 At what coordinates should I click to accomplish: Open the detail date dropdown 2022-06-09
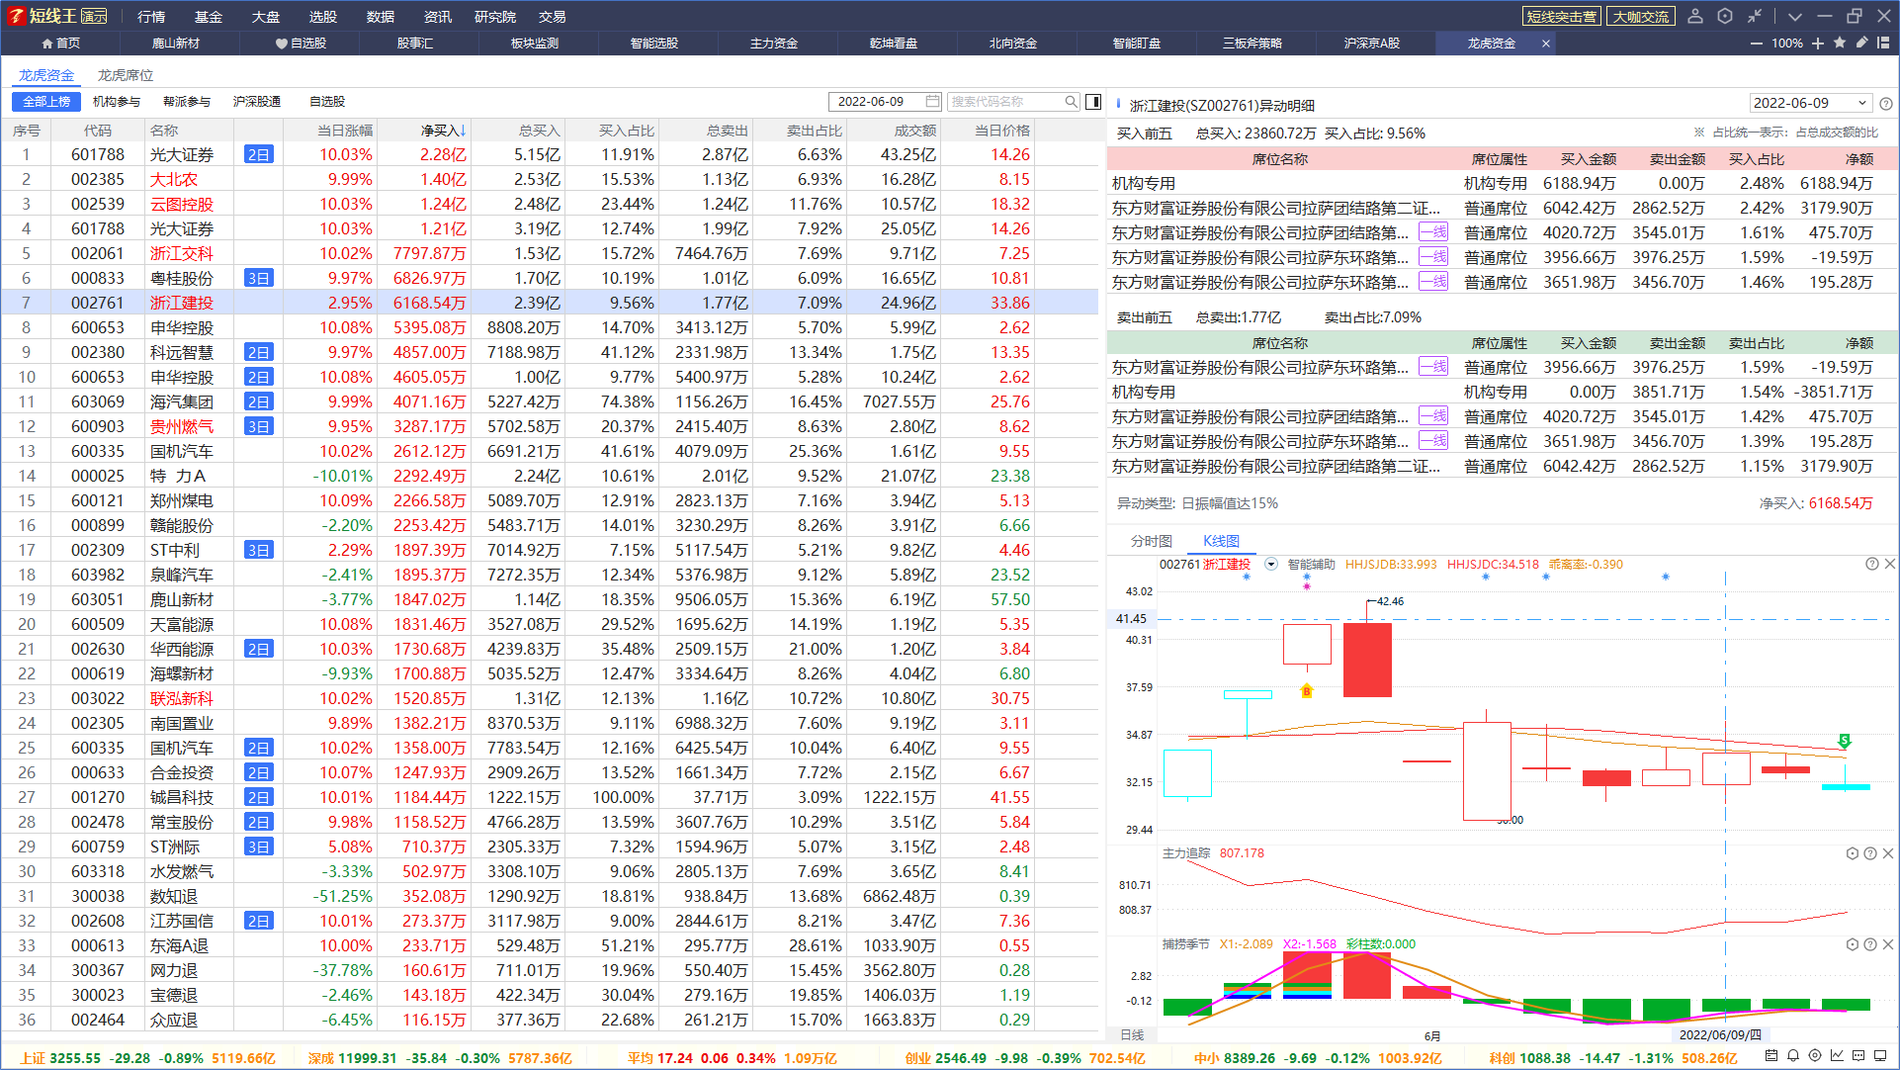[x=1811, y=103]
